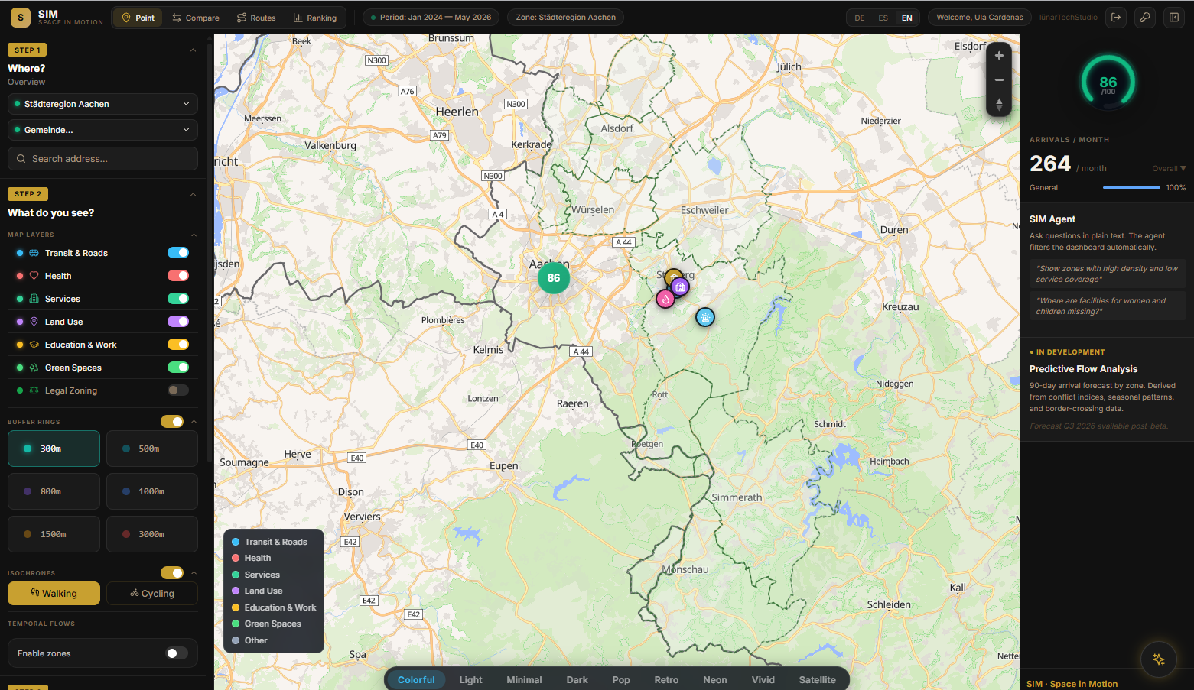Turn on Enable zones toggle
Viewport: 1194px width, 690px height.
(x=177, y=653)
